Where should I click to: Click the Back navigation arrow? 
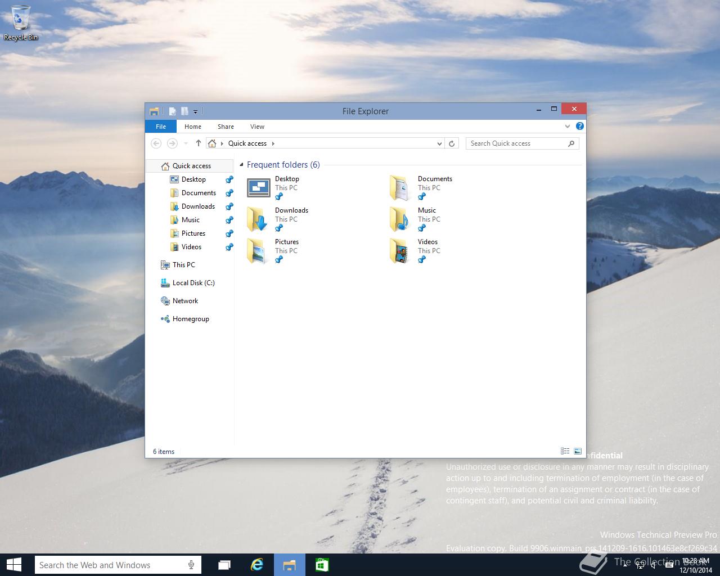pyautogui.click(x=156, y=143)
